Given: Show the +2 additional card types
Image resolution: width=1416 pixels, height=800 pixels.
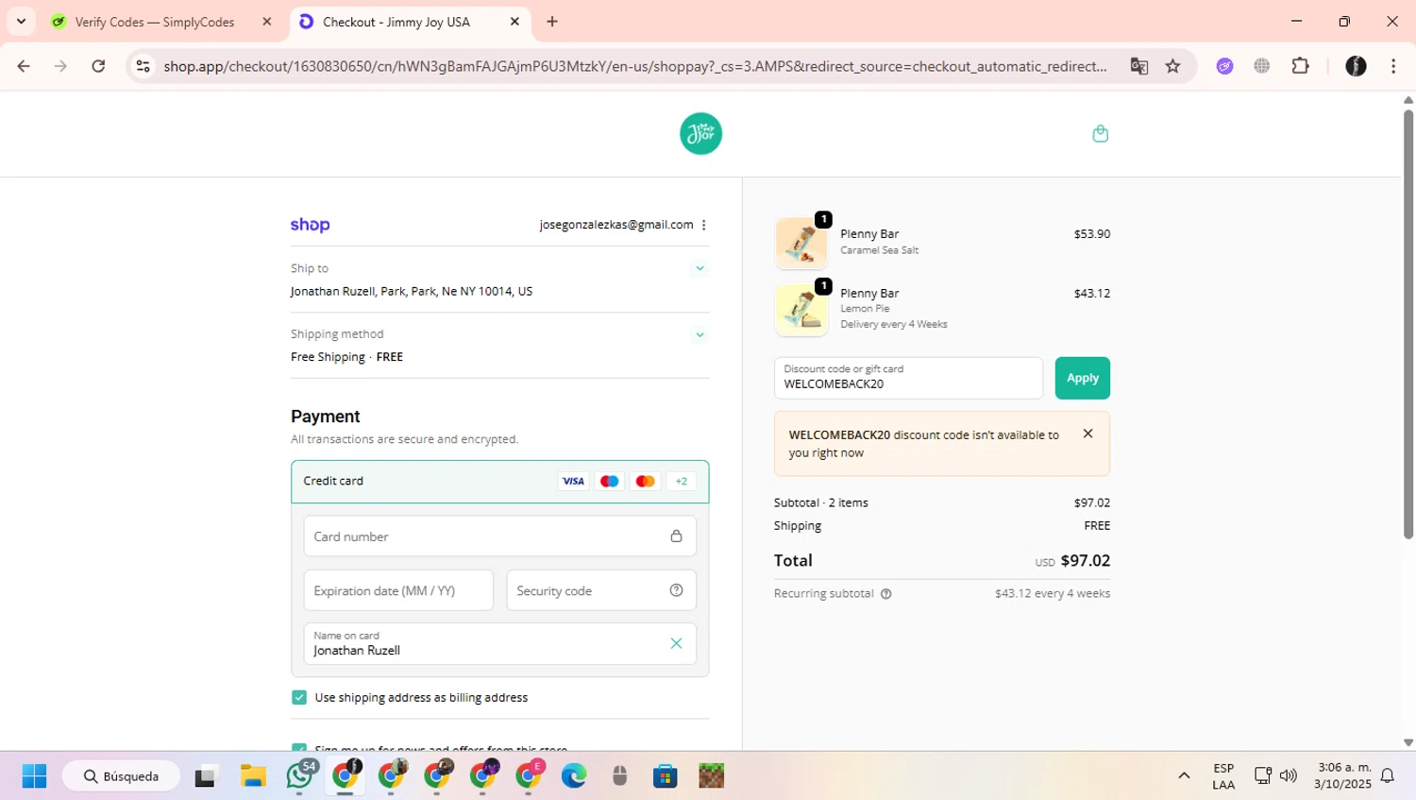Looking at the screenshot, I should click(x=681, y=481).
